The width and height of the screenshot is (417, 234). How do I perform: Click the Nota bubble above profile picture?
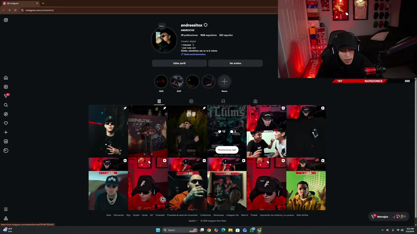pyautogui.click(x=162, y=26)
